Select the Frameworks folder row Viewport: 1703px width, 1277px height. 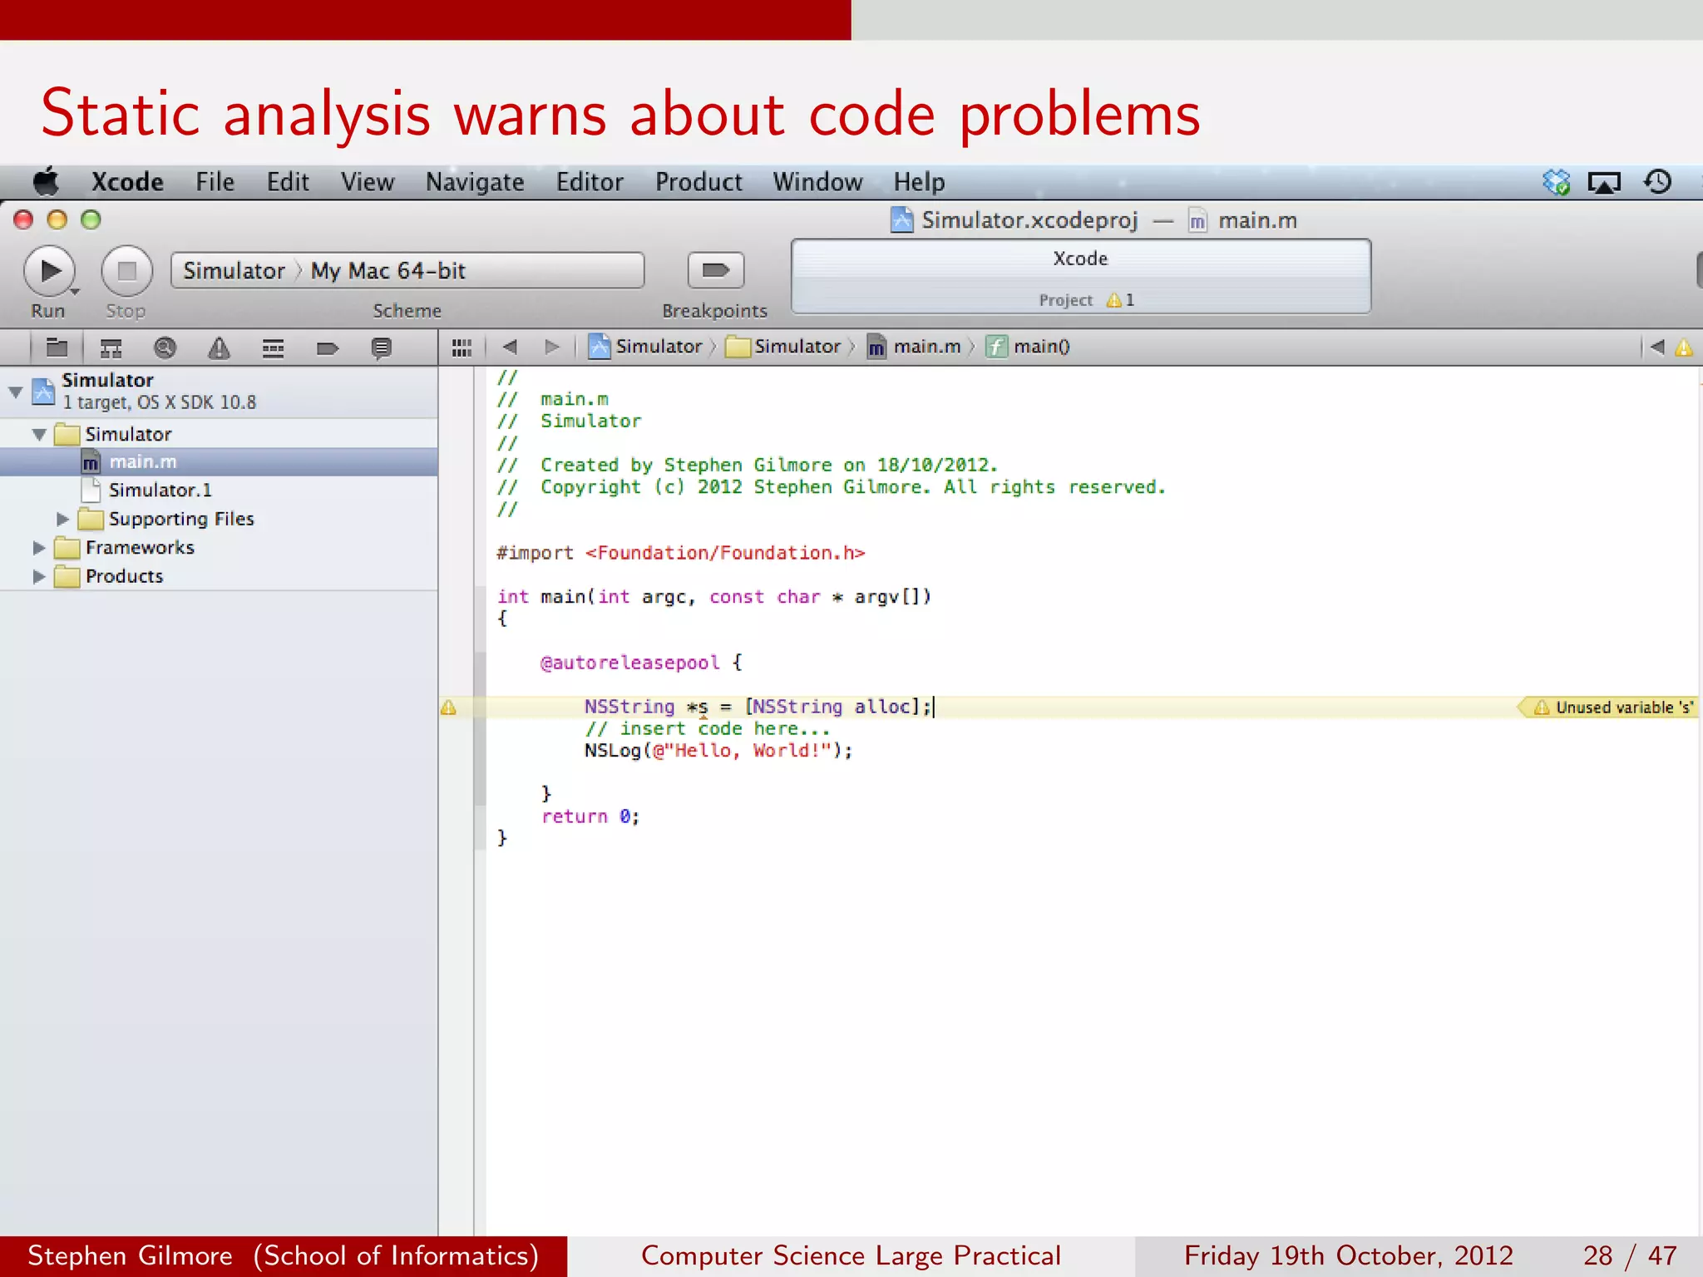[x=219, y=548]
